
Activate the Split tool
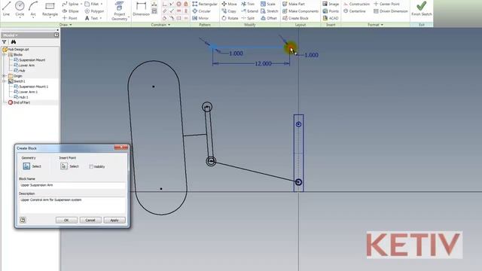(248, 18)
